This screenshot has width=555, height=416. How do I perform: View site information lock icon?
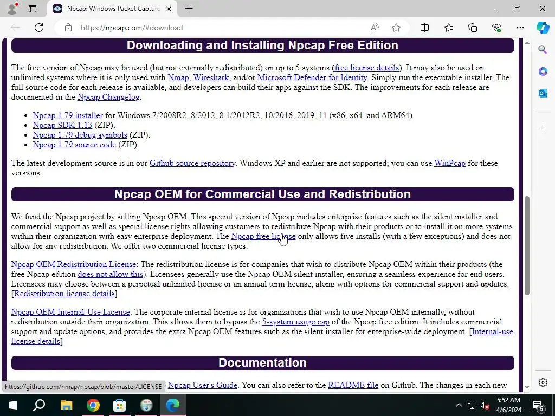[x=68, y=28]
